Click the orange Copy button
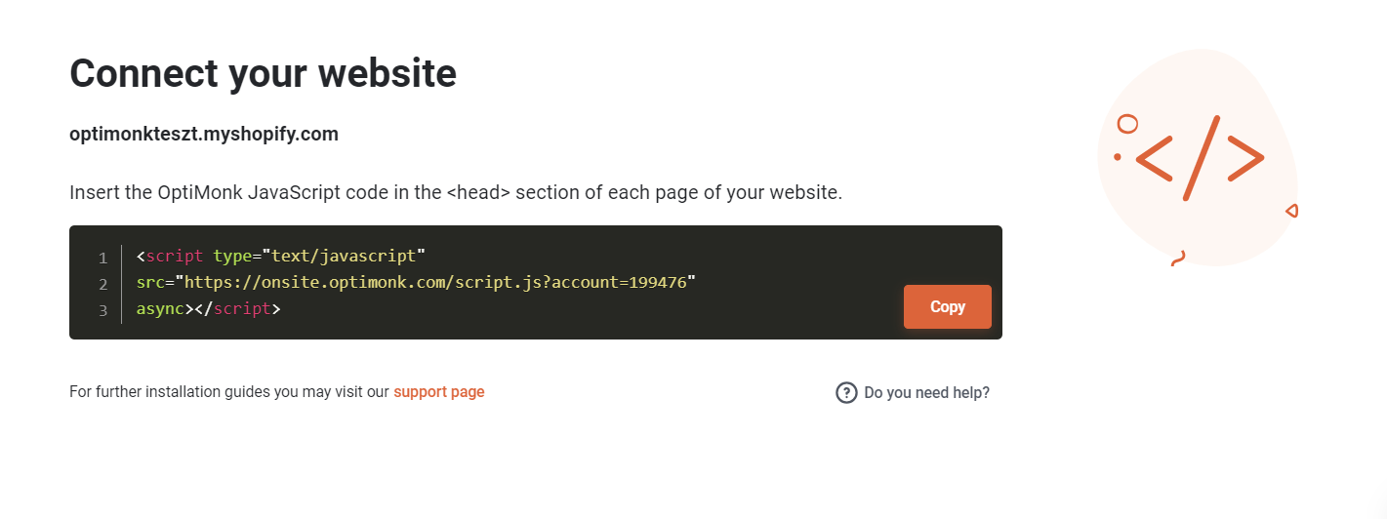Screen dimensions: 1387x519 coord(947,306)
